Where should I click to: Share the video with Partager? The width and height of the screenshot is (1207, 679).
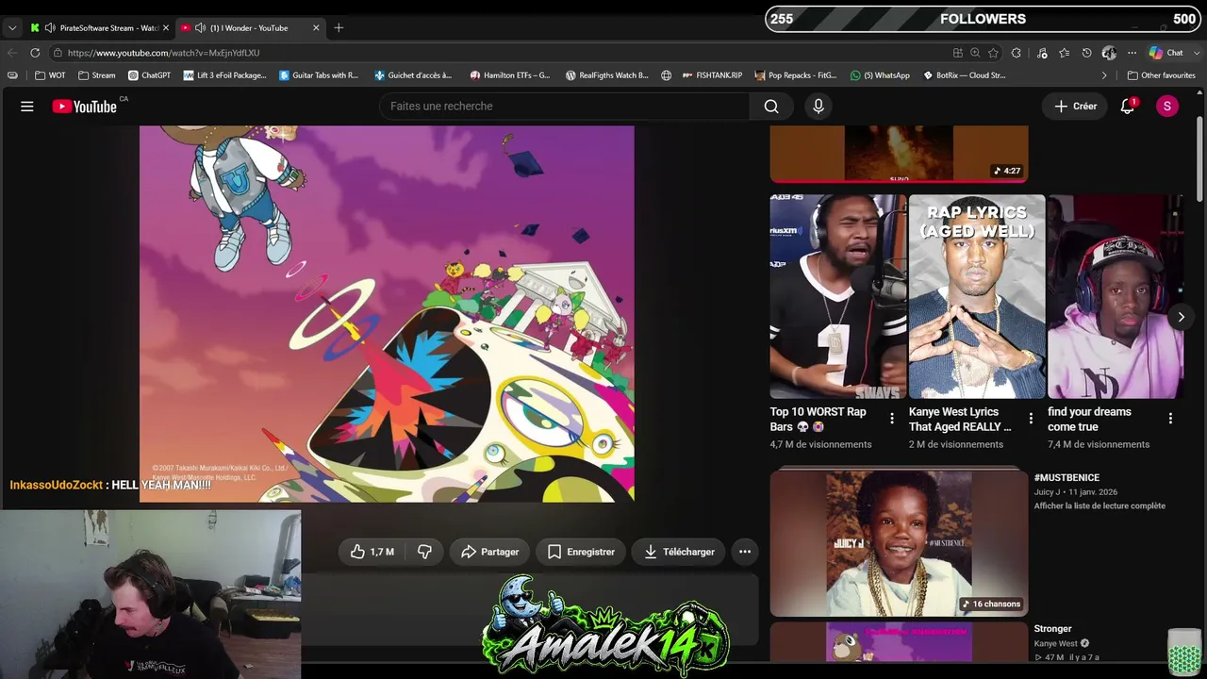click(x=489, y=552)
